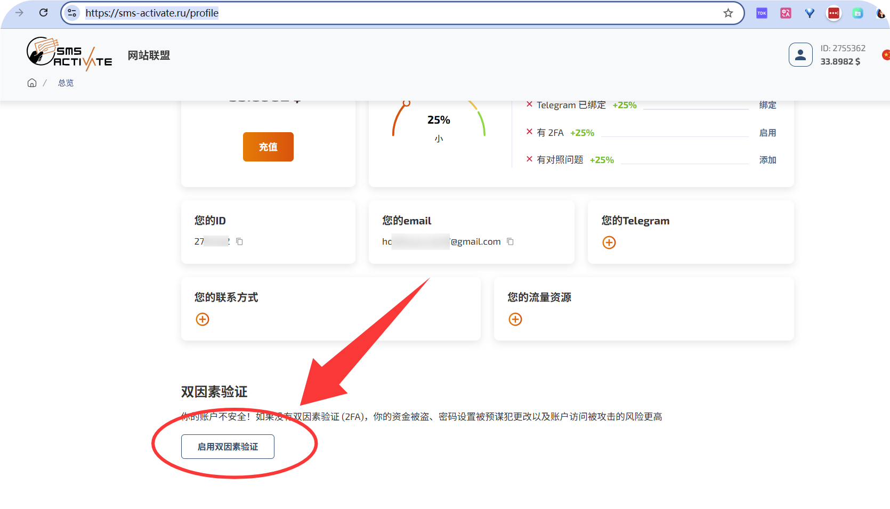Expand the 网站联盟 menu
The height and width of the screenshot is (509, 890).
(148, 55)
